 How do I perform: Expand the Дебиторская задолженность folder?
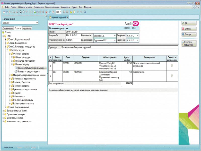click(10, 79)
